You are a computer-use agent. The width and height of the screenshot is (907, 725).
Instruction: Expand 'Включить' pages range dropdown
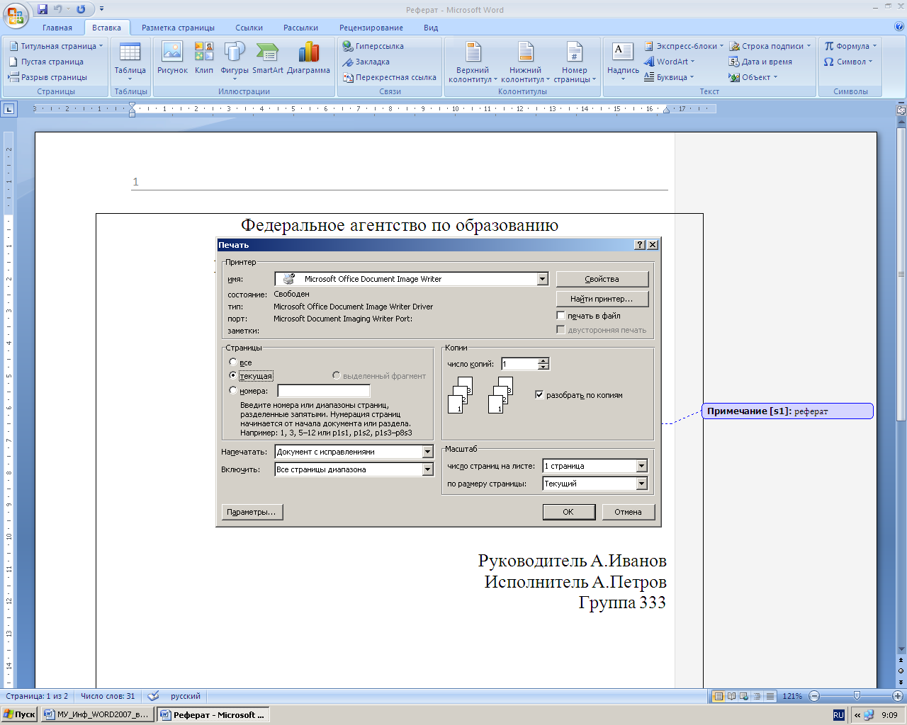pyautogui.click(x=427, y=469)
